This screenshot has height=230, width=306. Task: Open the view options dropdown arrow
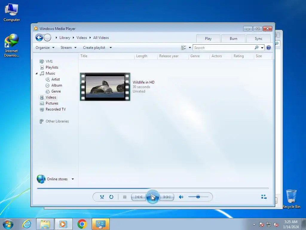190,48
